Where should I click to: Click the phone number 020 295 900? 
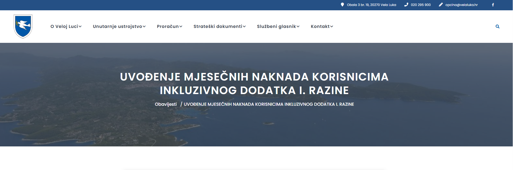[421, 5]
